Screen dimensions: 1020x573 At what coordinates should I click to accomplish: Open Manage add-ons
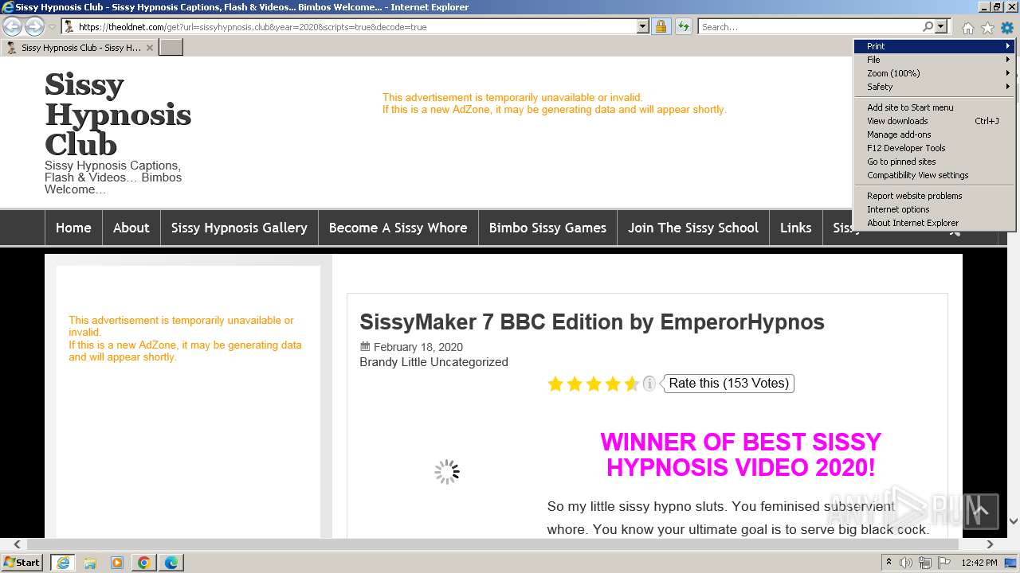tap(934, 134)
